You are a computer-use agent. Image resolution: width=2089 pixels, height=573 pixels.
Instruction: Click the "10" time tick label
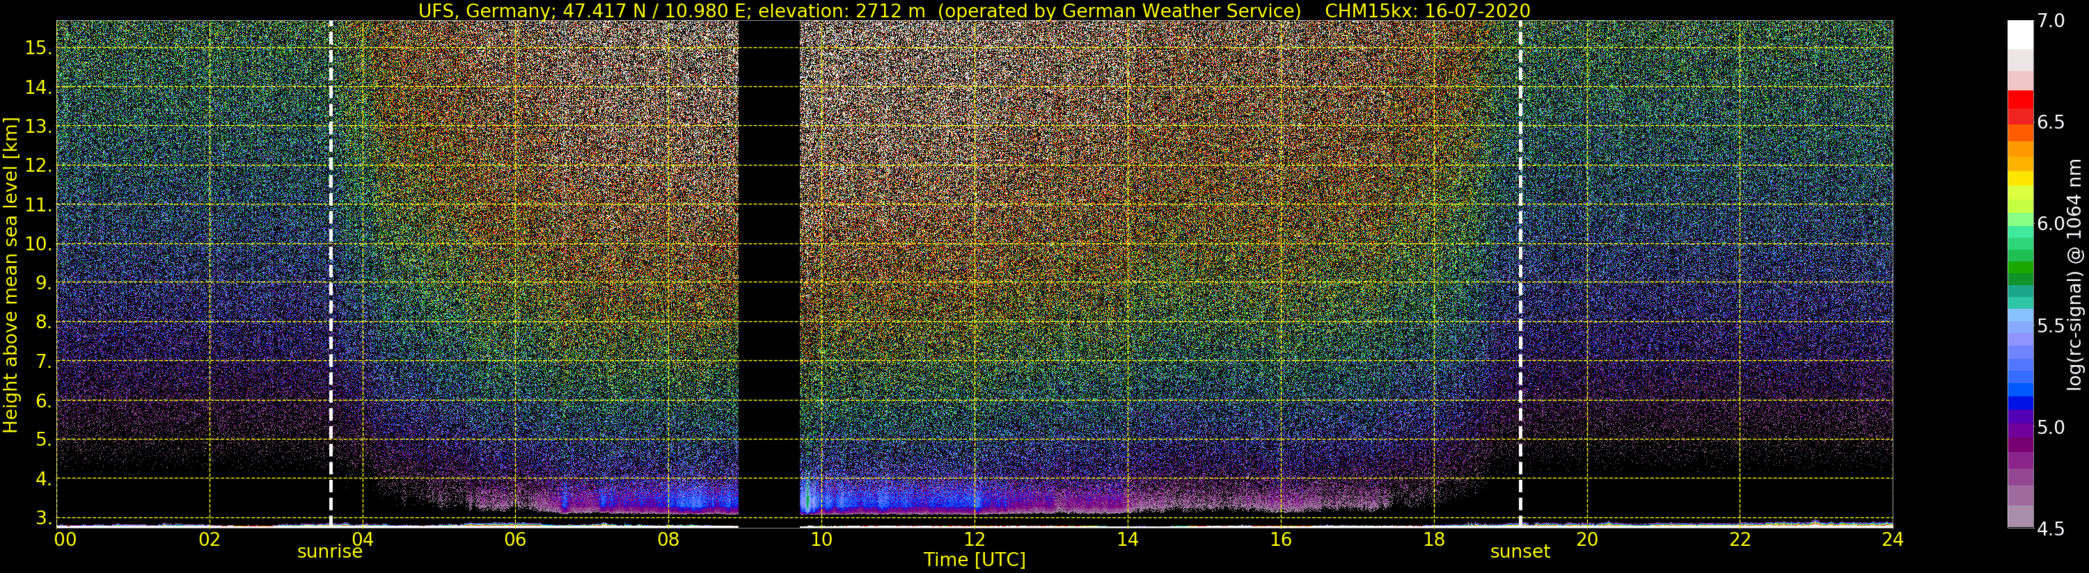821,540
